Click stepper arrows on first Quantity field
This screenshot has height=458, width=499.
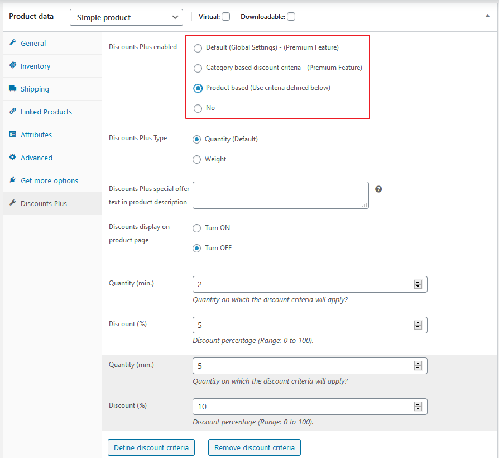click(418, 284)
